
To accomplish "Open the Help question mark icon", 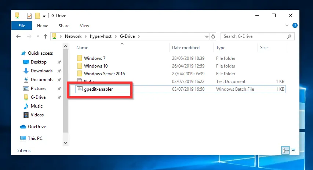I will coord(295,26).
